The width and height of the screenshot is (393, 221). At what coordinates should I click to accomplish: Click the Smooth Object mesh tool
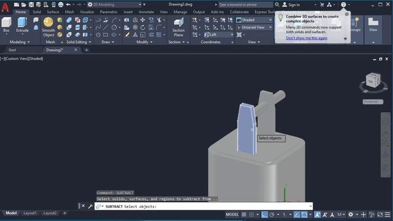[49, 27]
